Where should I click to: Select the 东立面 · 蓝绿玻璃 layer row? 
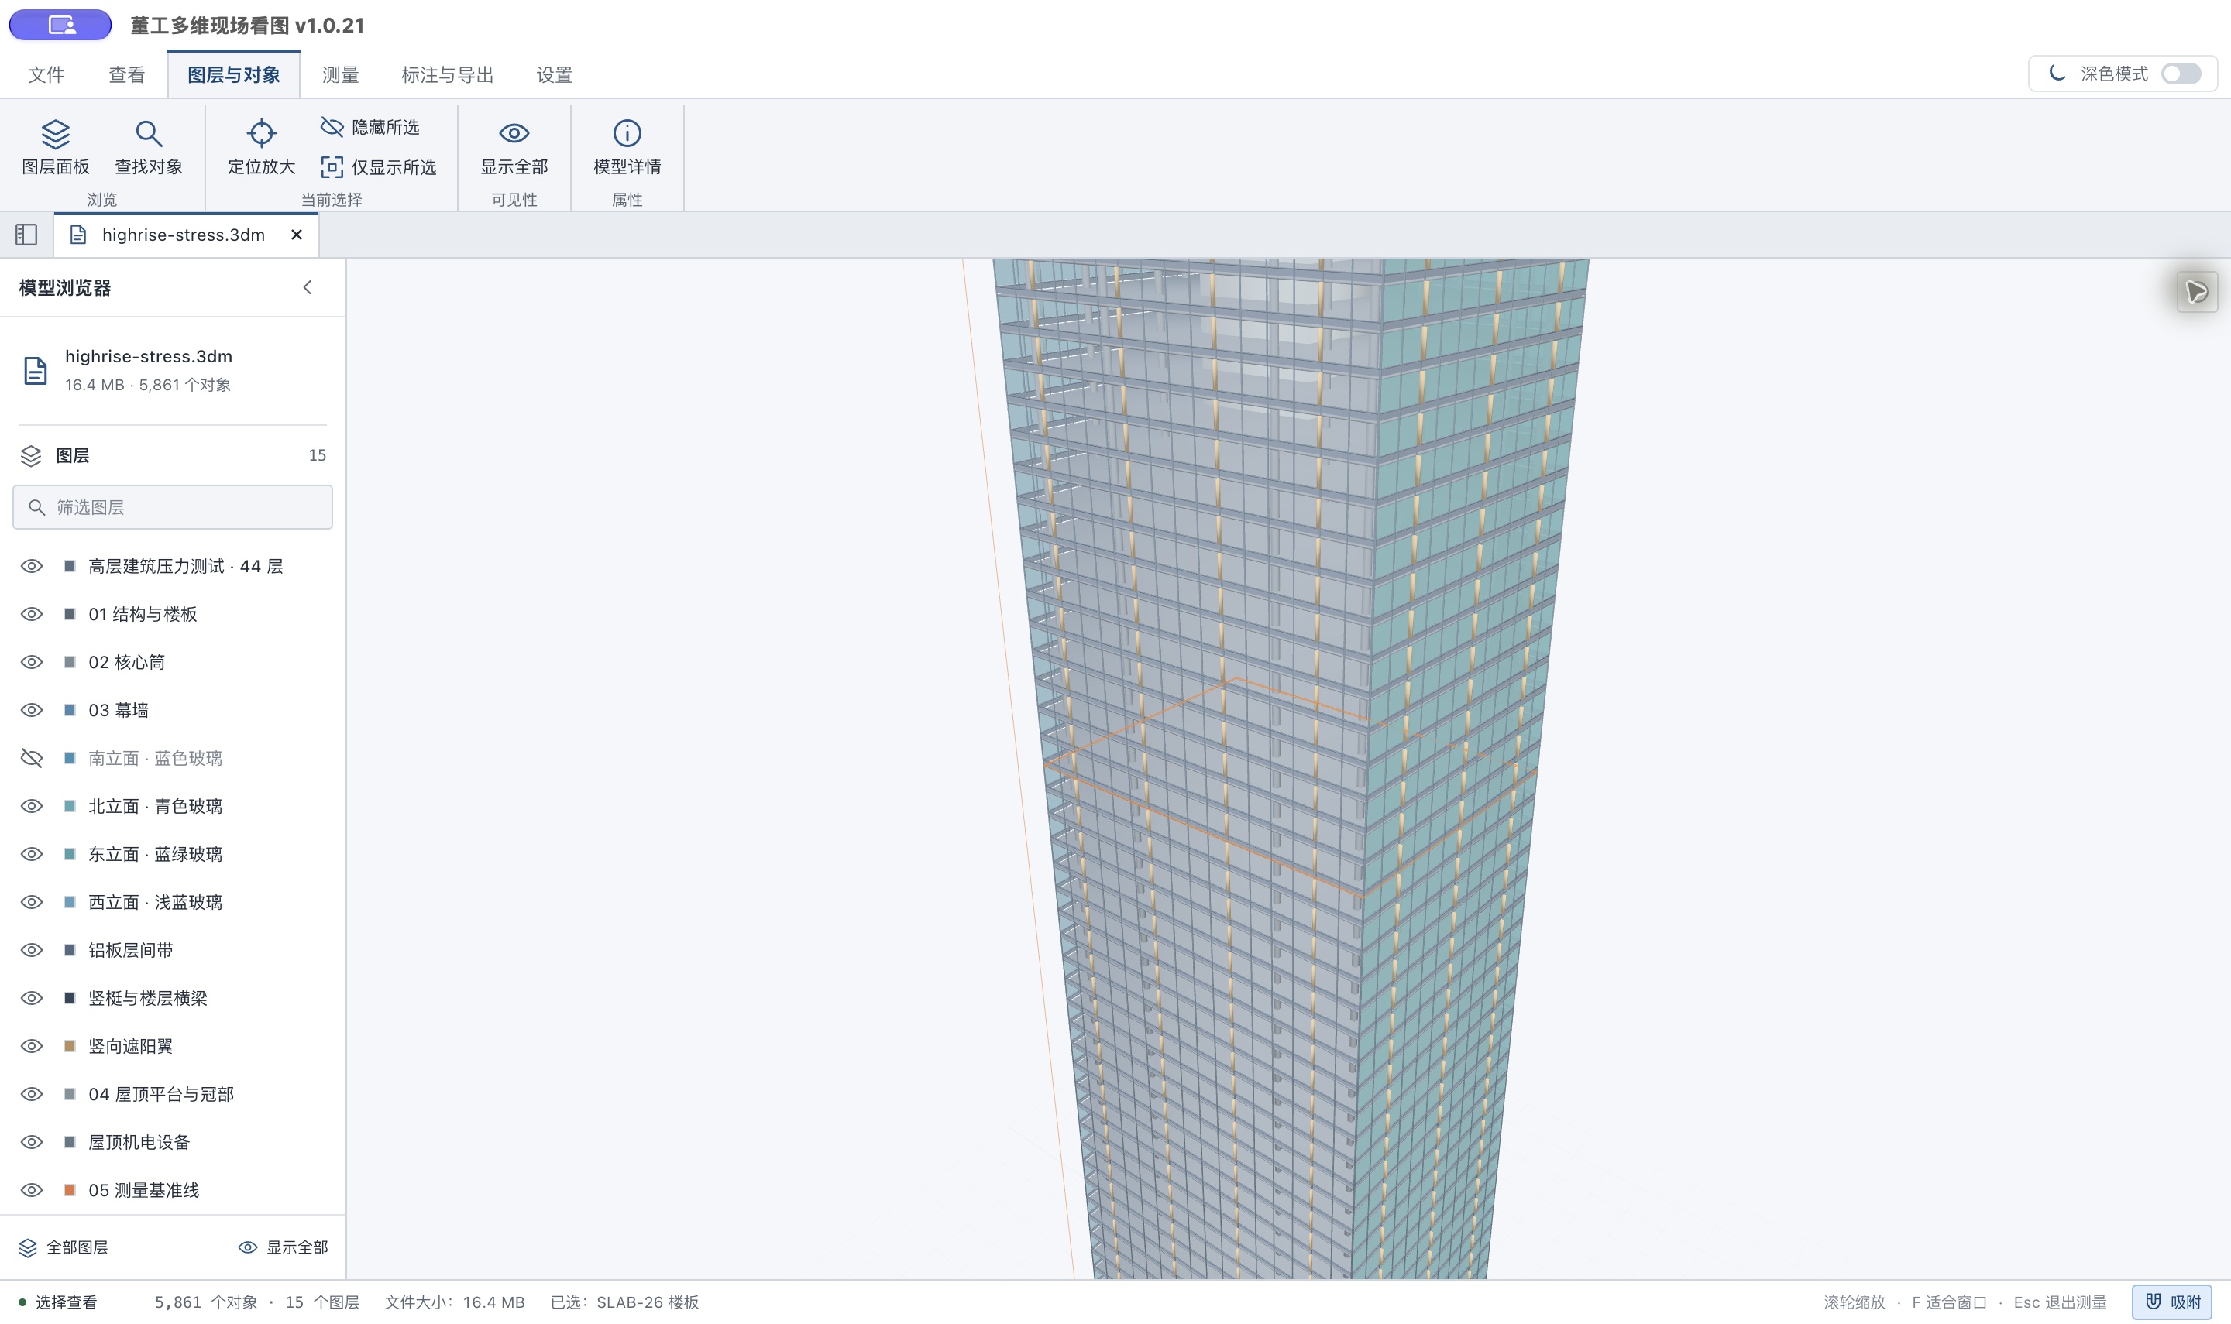(172, 855)
